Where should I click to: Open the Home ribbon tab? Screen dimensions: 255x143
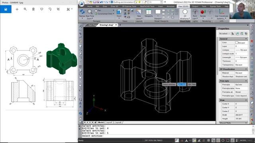[90, 6]
